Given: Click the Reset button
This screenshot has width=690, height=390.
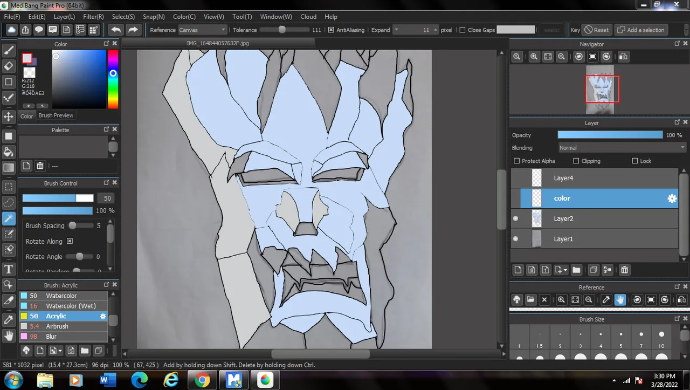Looking at the screenshot, I should tap(597, 30).
